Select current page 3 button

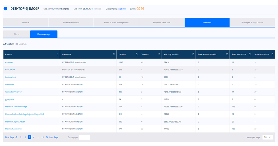click(29, 137)
